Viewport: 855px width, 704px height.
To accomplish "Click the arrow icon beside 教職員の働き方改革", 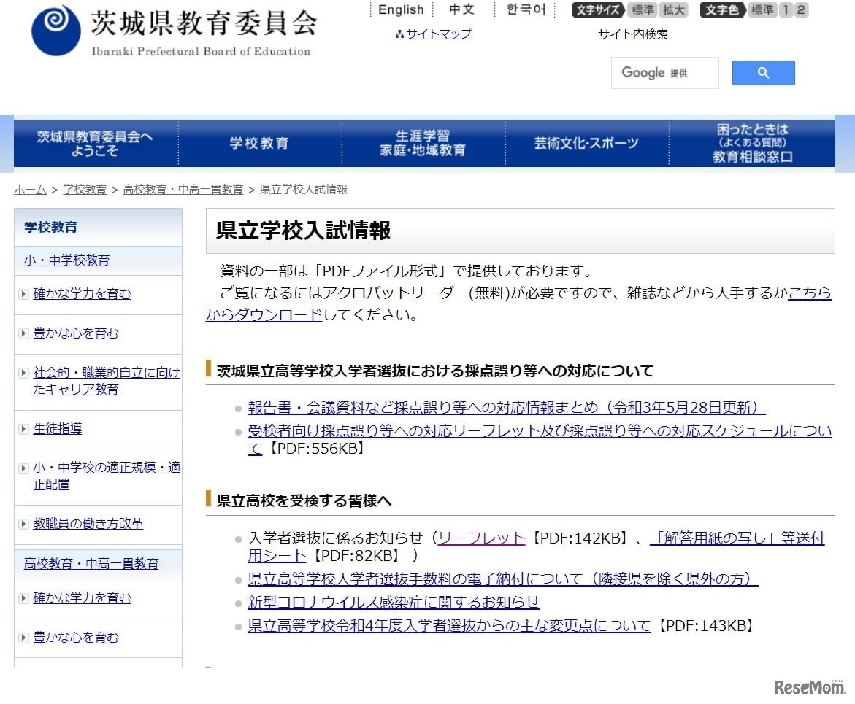I will point(23,525).
